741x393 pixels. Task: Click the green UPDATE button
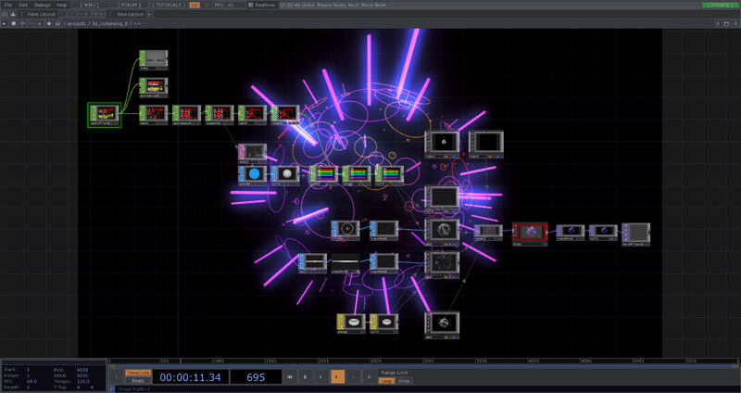(x=720, y=5)
